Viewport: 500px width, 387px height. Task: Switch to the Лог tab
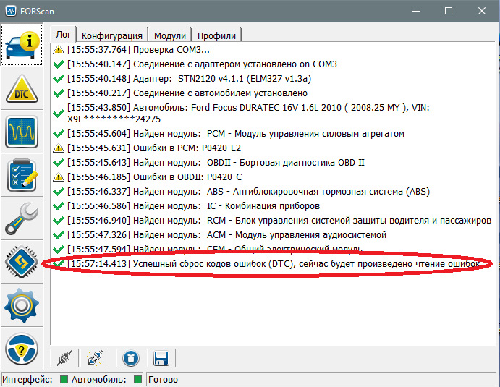63,35
